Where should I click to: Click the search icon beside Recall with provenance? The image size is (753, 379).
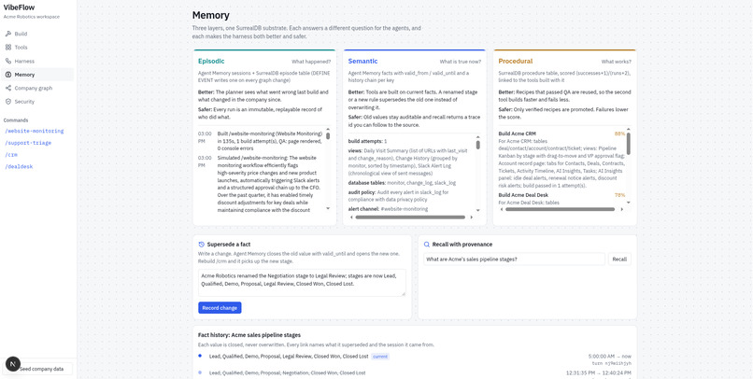(x=426, y=245)
